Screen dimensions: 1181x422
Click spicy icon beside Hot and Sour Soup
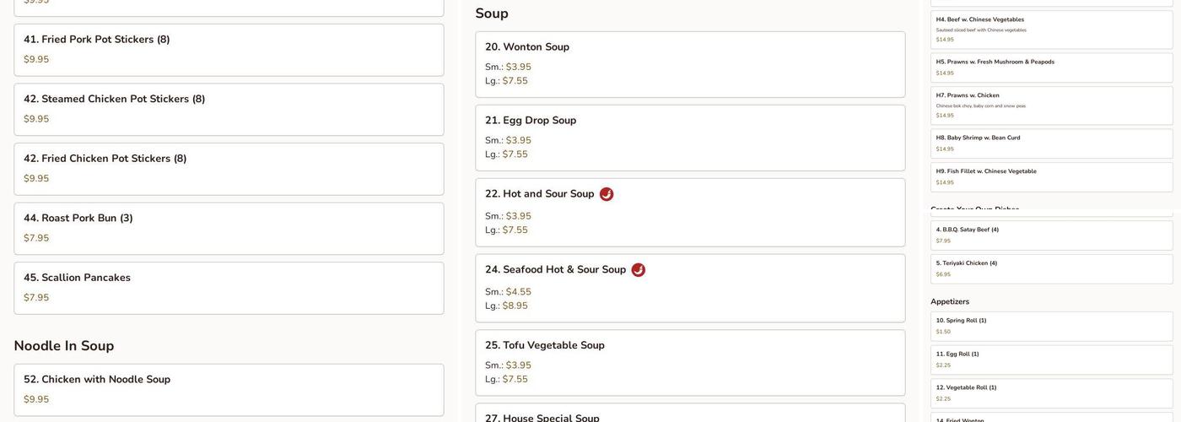pos(607,194)
